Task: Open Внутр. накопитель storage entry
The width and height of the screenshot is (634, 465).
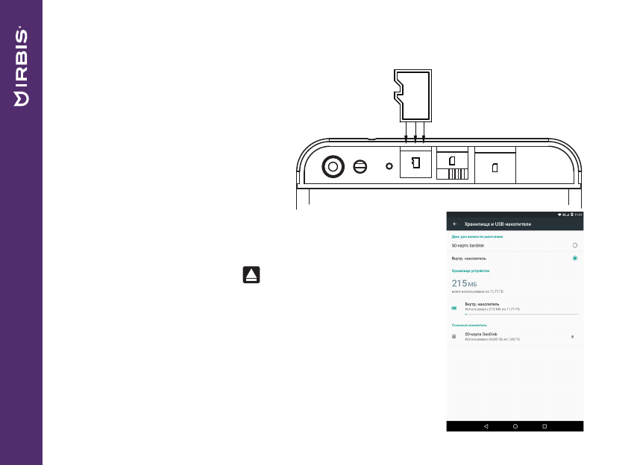Action: [492, 306]
